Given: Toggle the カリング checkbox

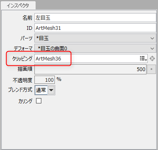Looking at the screenshot, I should pos(38,101).
